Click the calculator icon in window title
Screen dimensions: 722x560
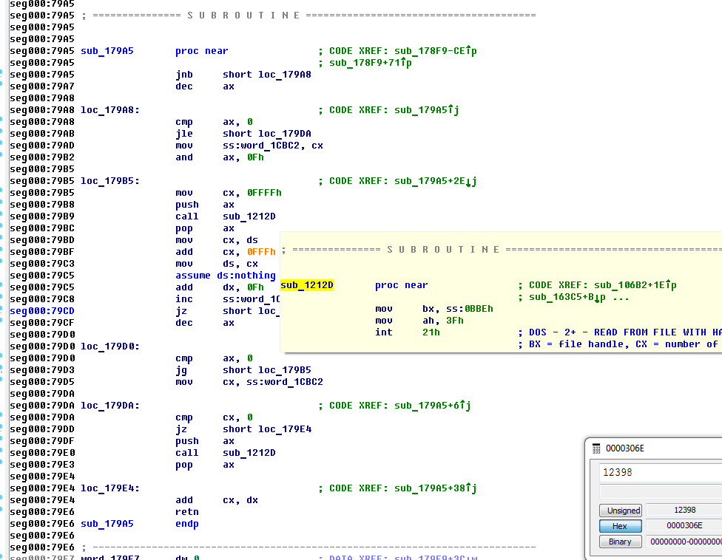point(596,448)
